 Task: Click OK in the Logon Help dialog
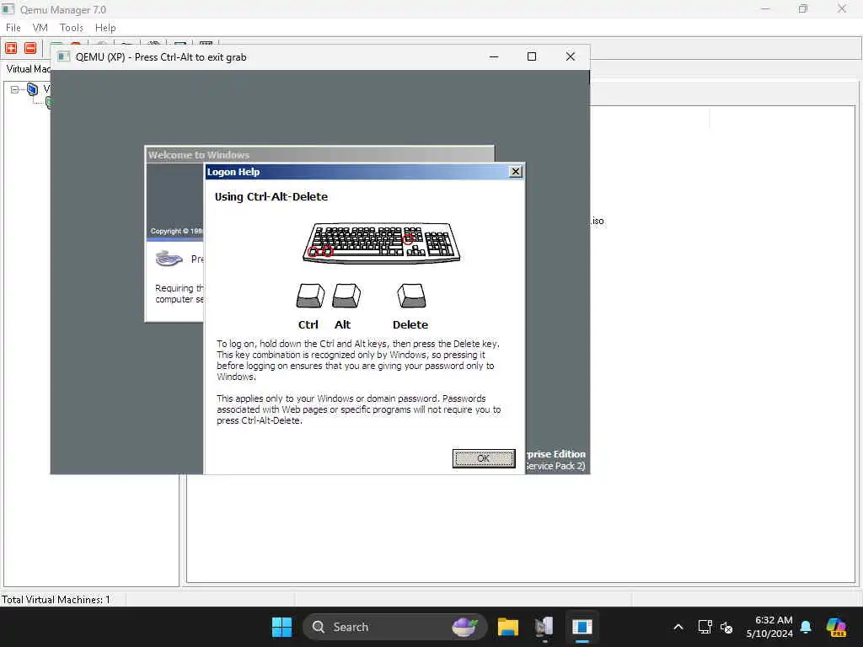tap(483, 458)
